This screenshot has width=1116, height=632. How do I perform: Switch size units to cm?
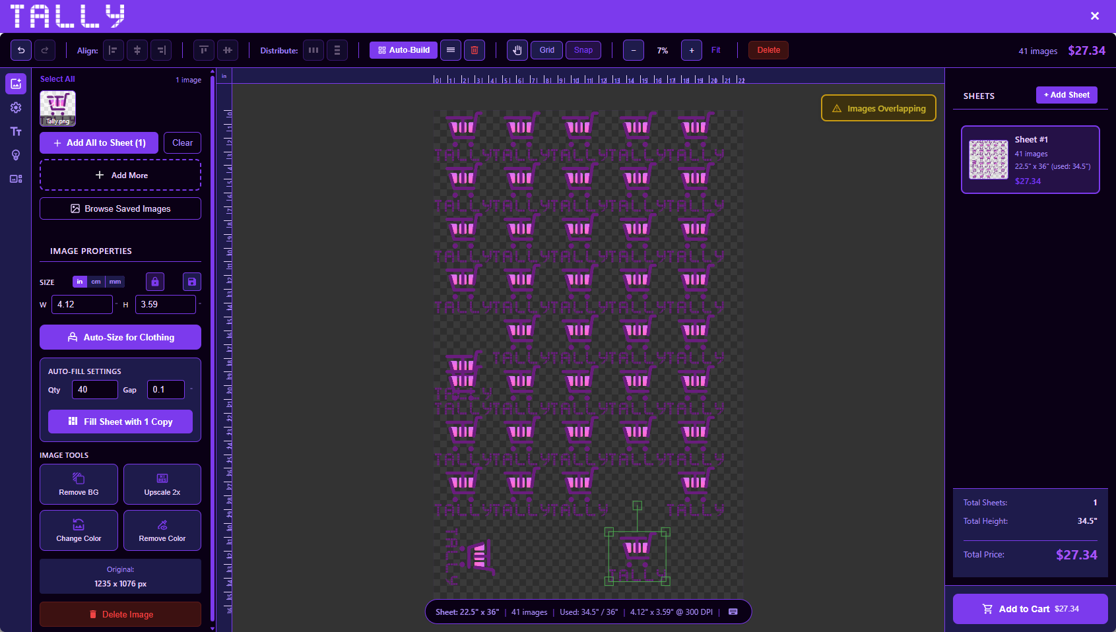coord(96,282)
